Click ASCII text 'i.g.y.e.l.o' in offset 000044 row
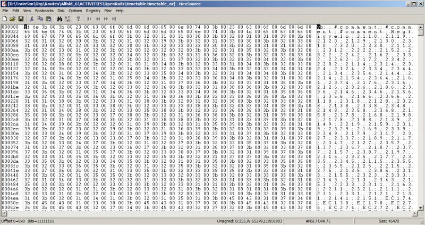425x225 pixels. (333, 36)
